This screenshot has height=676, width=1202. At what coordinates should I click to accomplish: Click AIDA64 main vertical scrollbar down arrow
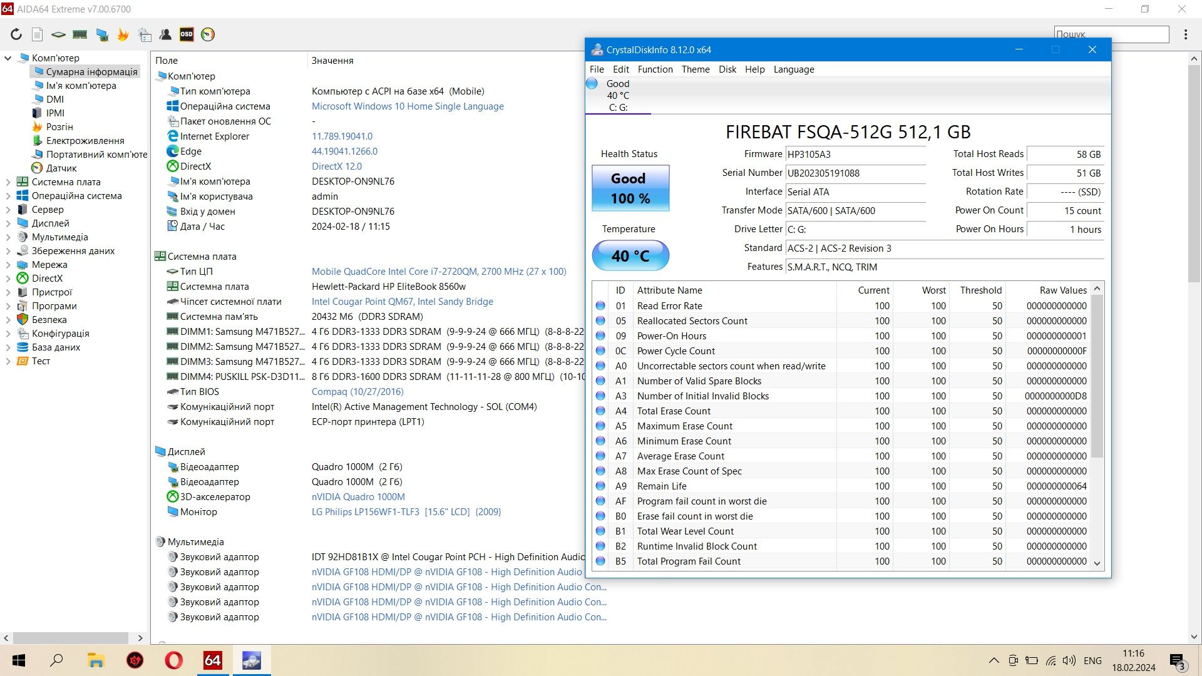(1194, 637)
